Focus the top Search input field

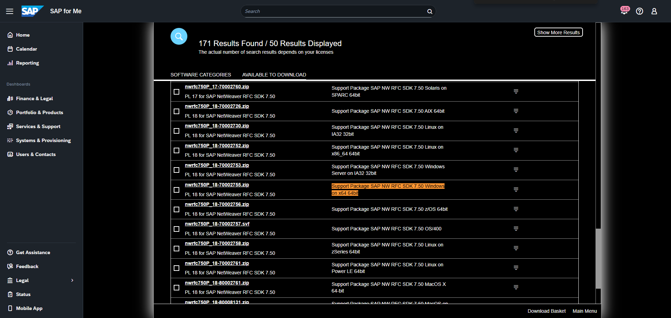pyautogui.click(x=332, y=12)
